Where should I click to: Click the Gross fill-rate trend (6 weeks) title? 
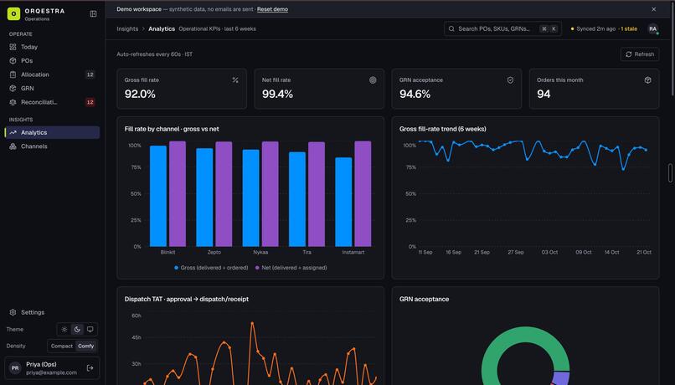[x=442, y=129]
